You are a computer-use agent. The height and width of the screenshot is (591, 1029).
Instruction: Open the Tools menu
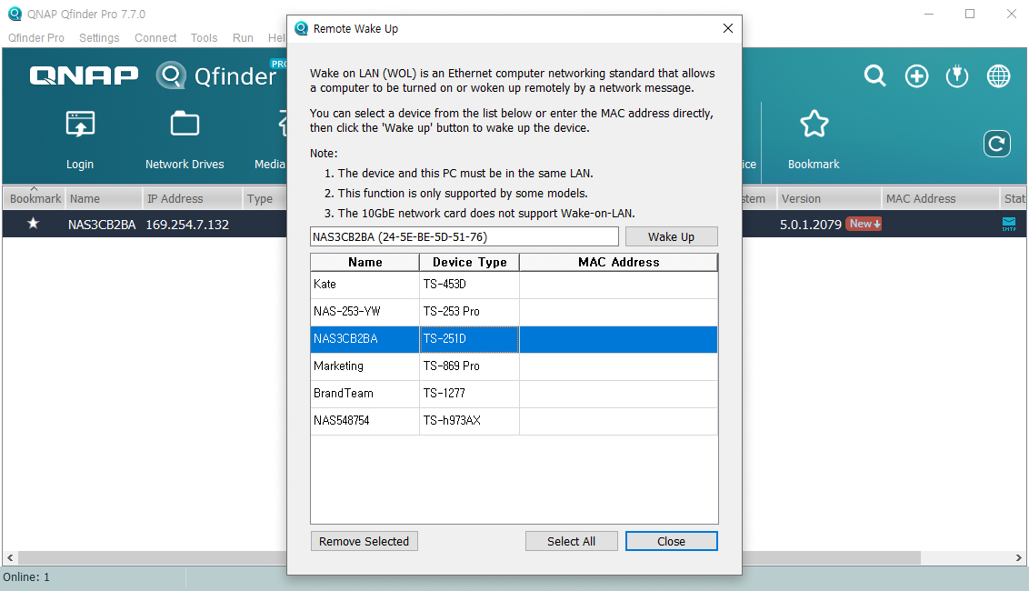click(204, 38)
